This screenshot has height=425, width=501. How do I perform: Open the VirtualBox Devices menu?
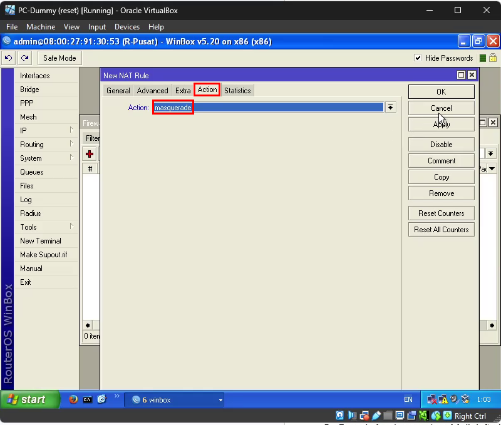click(x=127, y=27)
